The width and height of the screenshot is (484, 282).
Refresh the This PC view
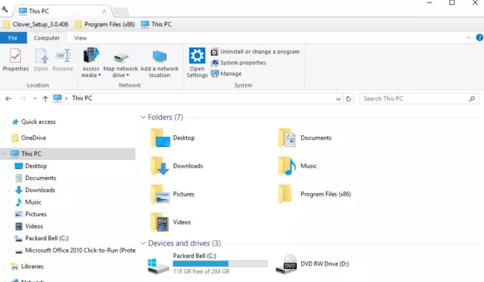click(349, 99)
